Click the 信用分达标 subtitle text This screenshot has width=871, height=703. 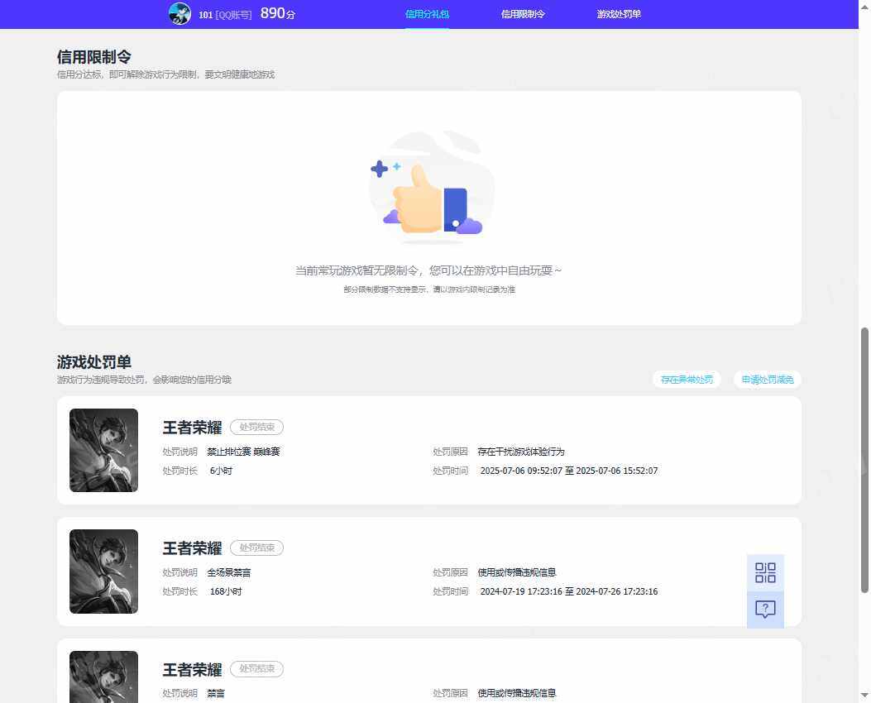coord(165,74)
